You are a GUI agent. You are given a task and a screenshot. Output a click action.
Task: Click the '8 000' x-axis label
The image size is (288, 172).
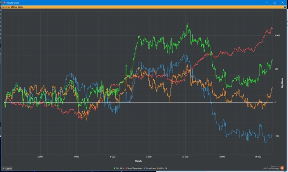(x=149, y=157)
